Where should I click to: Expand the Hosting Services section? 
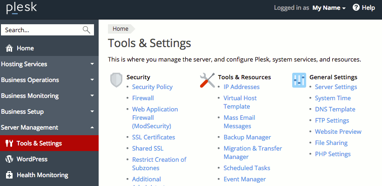49,64
